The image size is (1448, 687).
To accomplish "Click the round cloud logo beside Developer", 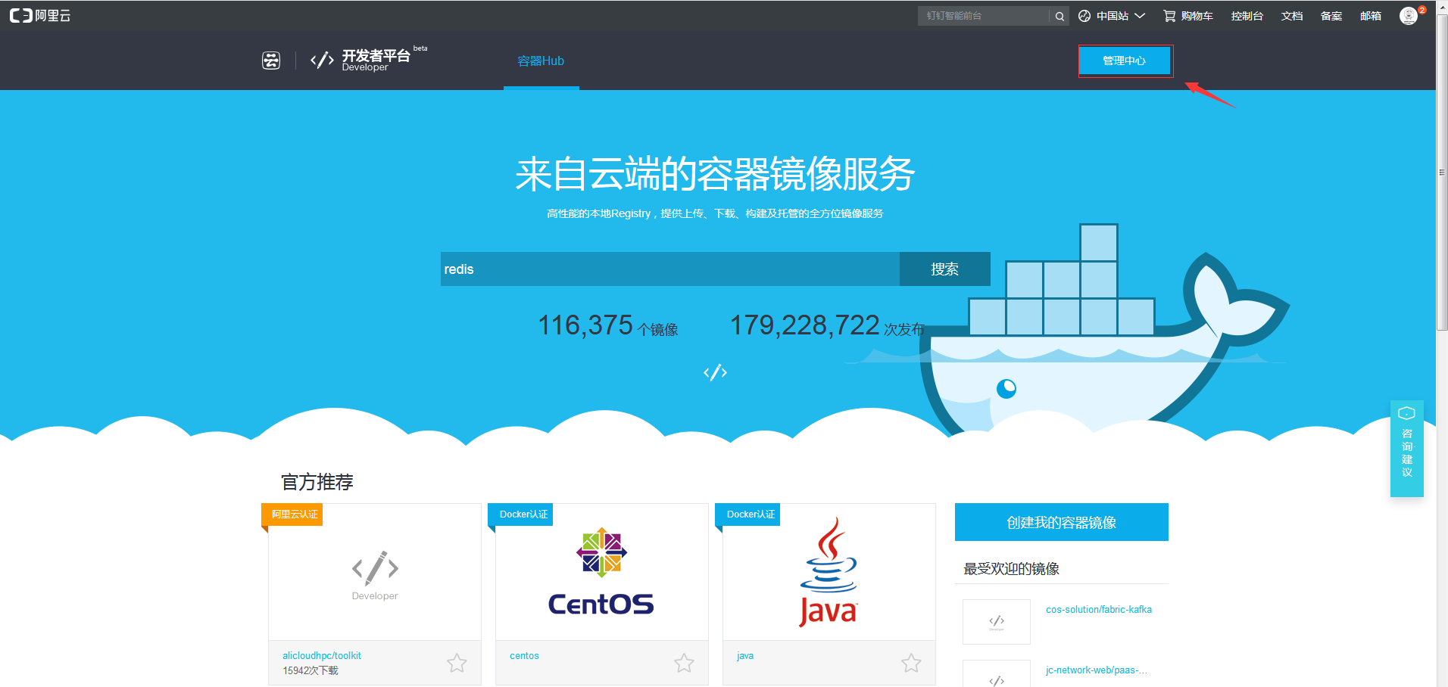I will coord(271,61).
